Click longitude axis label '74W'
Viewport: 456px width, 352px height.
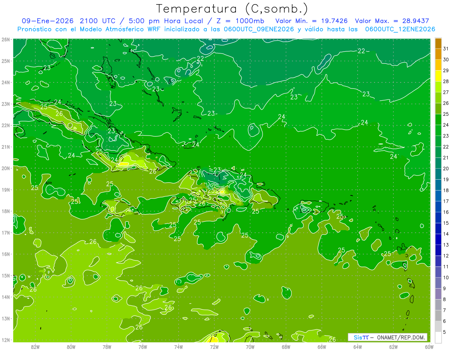(x=178, y=347)
